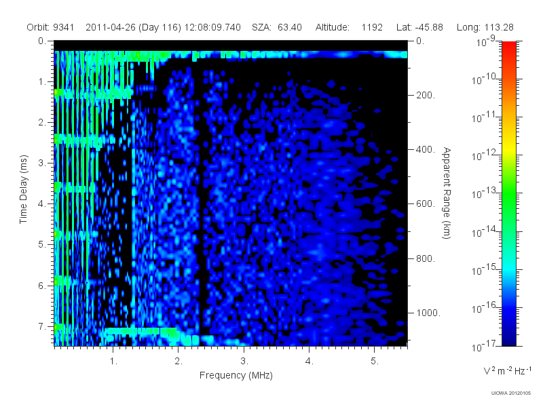Click the 1000. apparent range tick label

pos(428,313)
